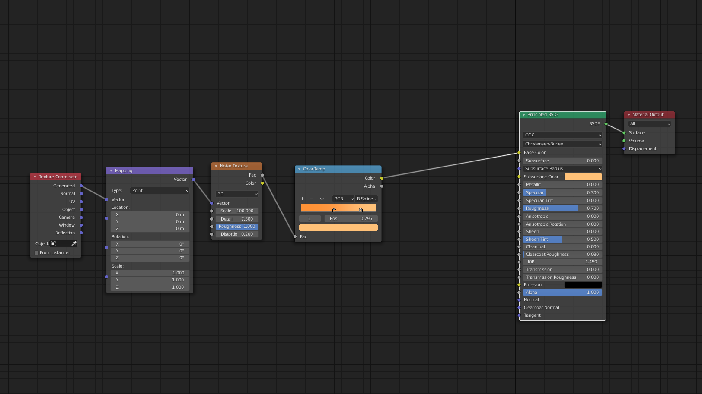Image resolution: width=702 pixels, height=394 pixels.
Task: Open the Material Output target dropdown All
Action: click(650, 124)
